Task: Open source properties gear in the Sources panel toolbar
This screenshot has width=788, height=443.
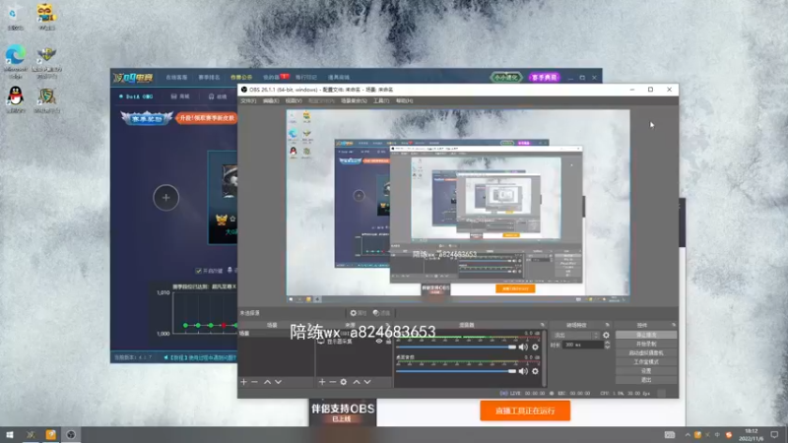Action: [344, 382]
